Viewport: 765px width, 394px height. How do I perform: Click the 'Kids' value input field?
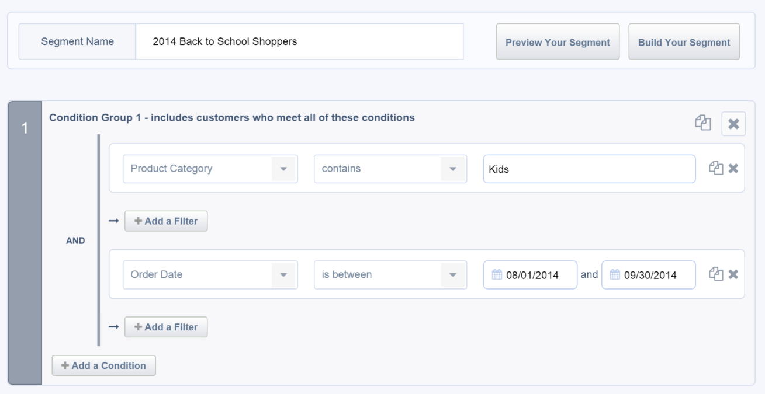589,169
